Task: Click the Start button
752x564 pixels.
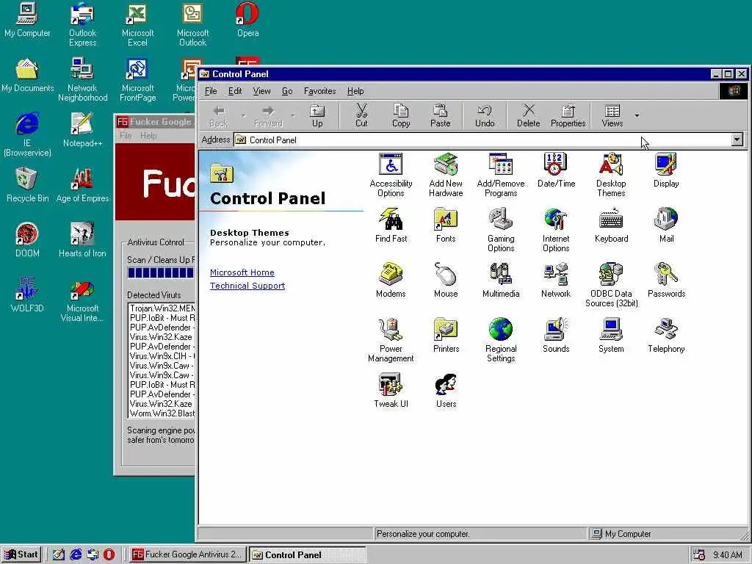Action: click(21, 554)
